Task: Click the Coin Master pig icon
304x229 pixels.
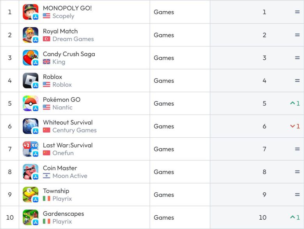Action: (30, 172)
